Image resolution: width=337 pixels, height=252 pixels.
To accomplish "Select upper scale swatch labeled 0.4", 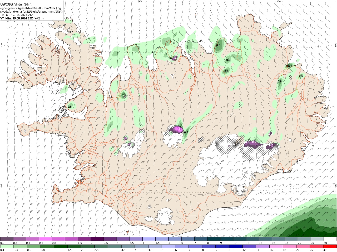I will pyautogui.click(x=32, y=239).
